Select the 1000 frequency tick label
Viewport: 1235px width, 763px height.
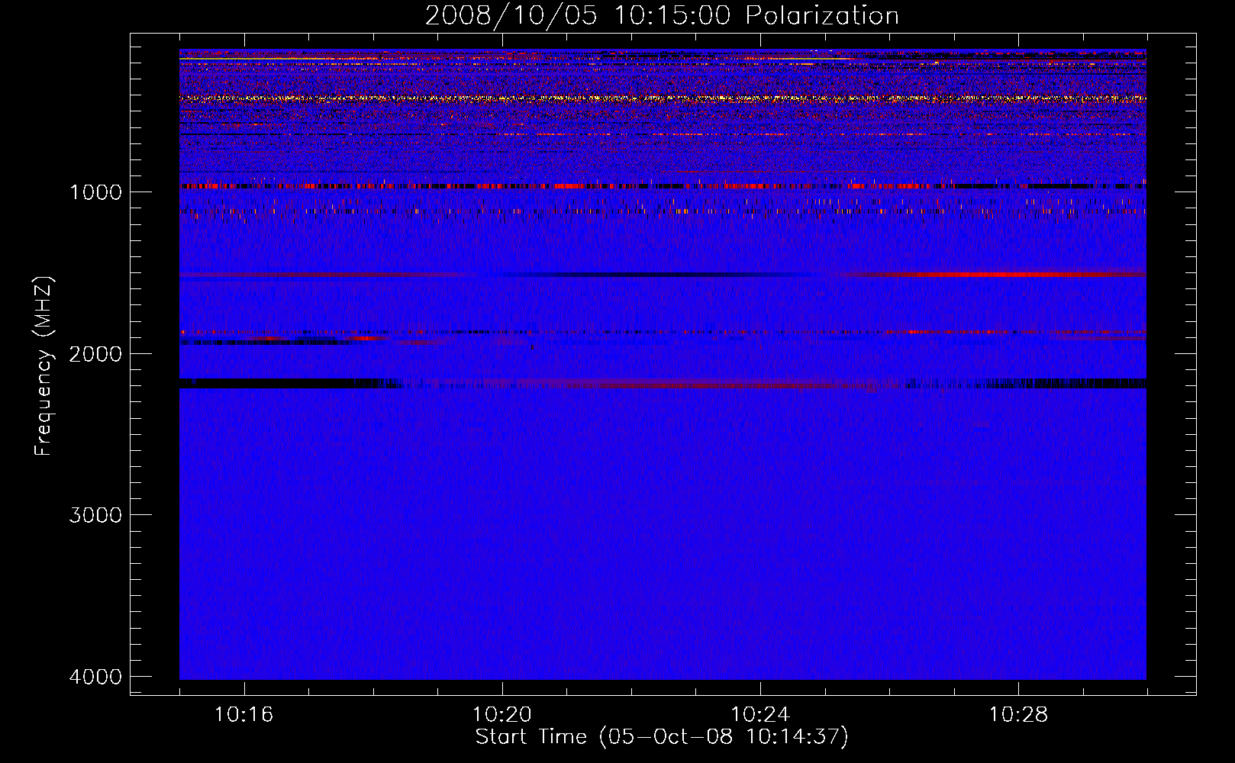pos(95,192)
